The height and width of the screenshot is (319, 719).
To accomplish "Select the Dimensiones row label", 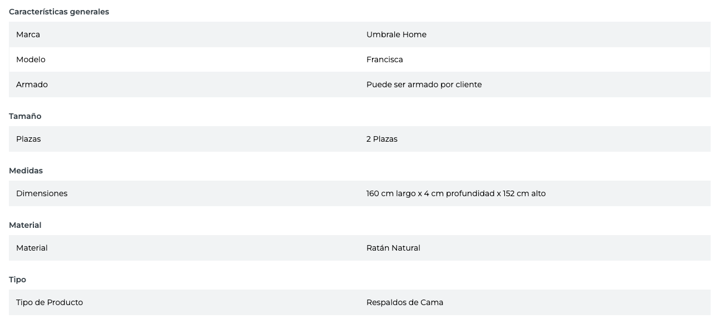I will pyautogui.click(x=42, y=193).
